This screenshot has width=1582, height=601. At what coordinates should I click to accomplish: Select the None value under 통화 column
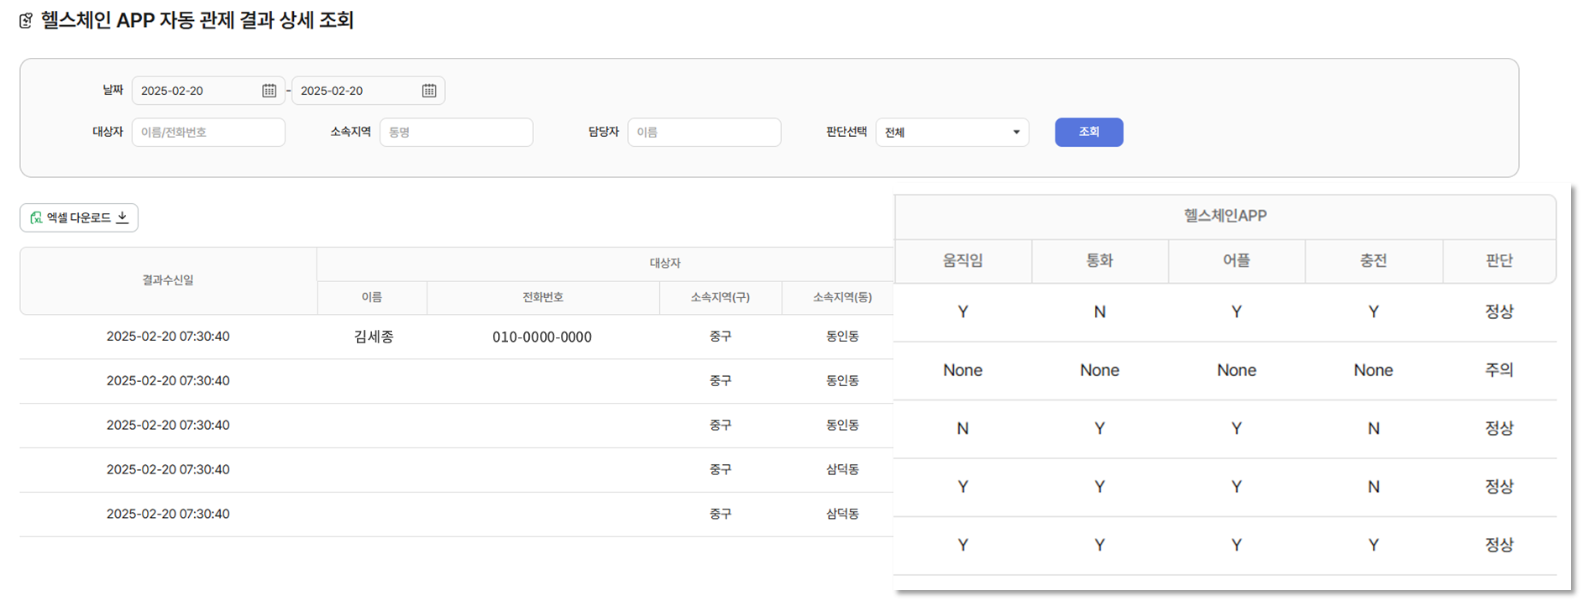pyautogui.click(x=1100, y=370)
